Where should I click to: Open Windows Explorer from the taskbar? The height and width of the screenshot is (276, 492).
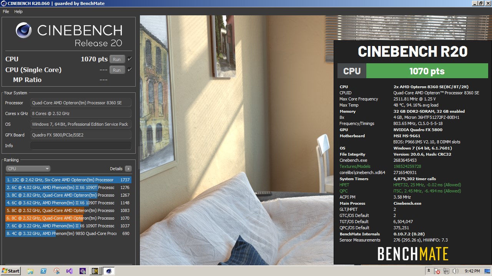pyautogui.click(x=30, y=271)
